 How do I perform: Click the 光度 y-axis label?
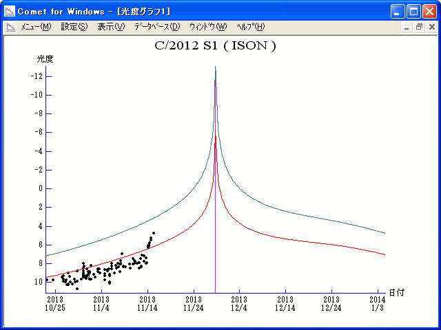click(45, 59)
